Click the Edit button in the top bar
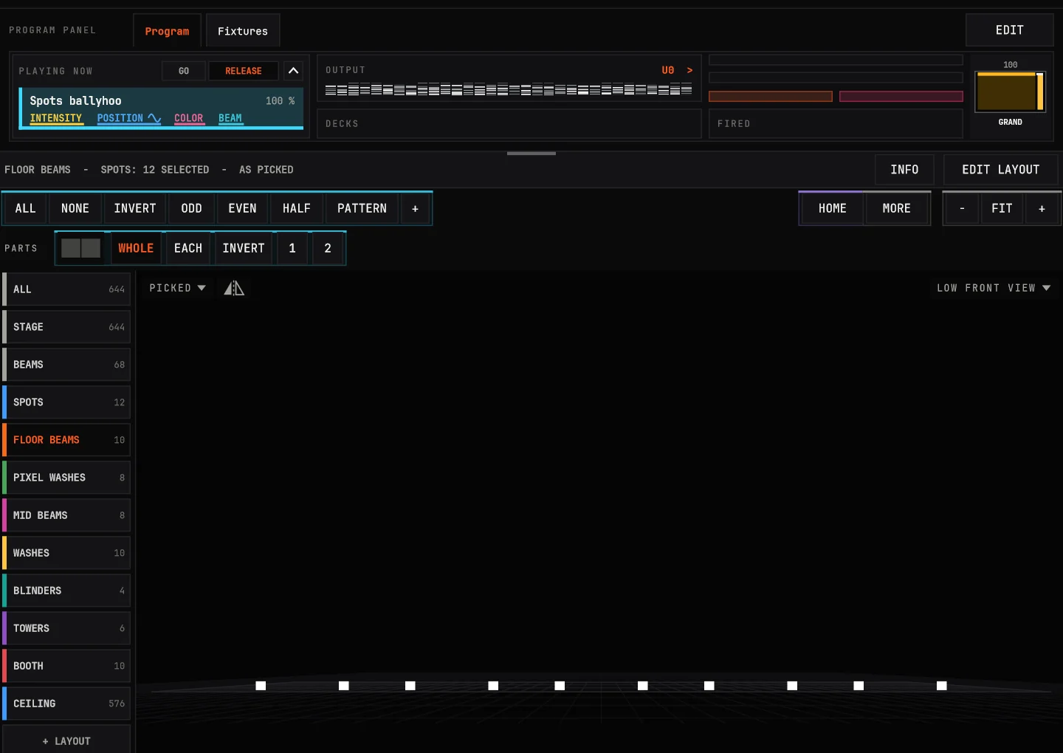Viewport: 1063px width, 753px height. (x=1009, y=30)
